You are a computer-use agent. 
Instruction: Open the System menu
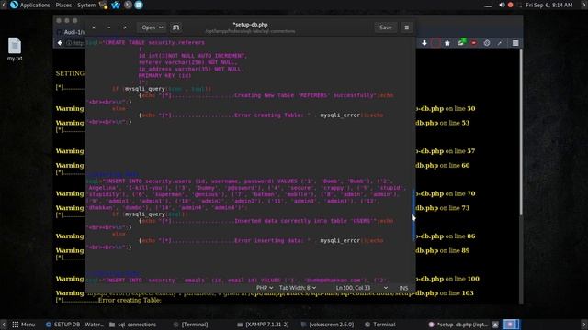point(86,5)
